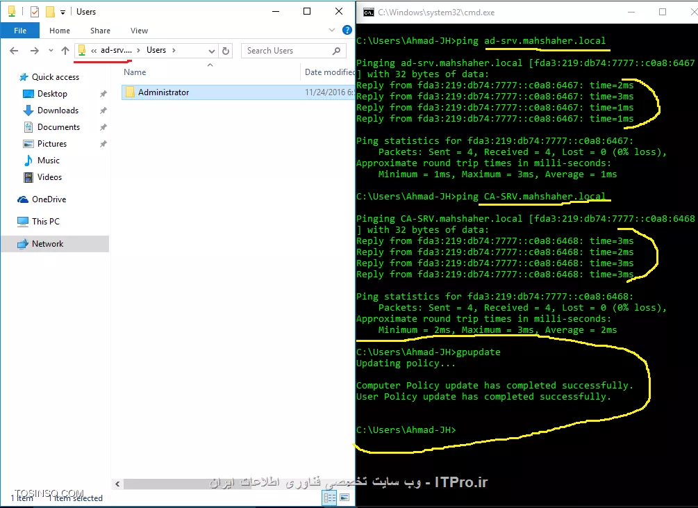Image resolution: width=698 pixels, height=508 pixels.
Task: Open Quick access in the navigation pane
Action: click(55, 77)
